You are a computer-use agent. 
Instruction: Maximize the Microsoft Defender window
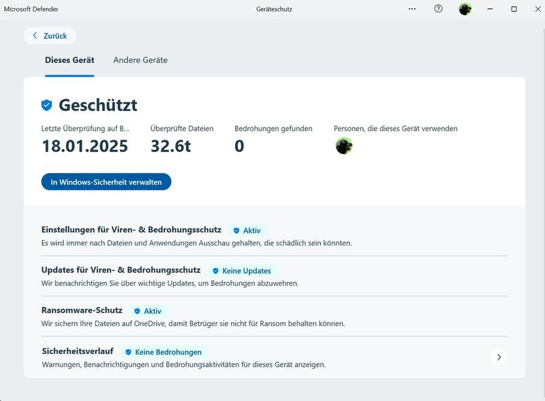514,9
